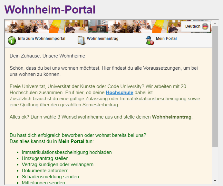Viewport: 223px width, 186px height.
Task: Click the Dokumente anfordern list entry
Action: (x=45, y=171)
